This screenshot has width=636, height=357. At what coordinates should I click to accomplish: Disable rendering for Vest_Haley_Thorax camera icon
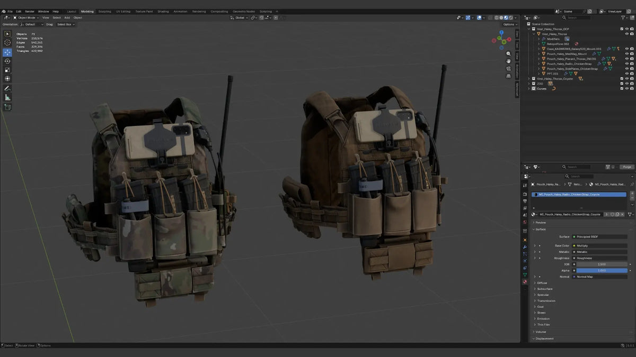pos(632,34)
